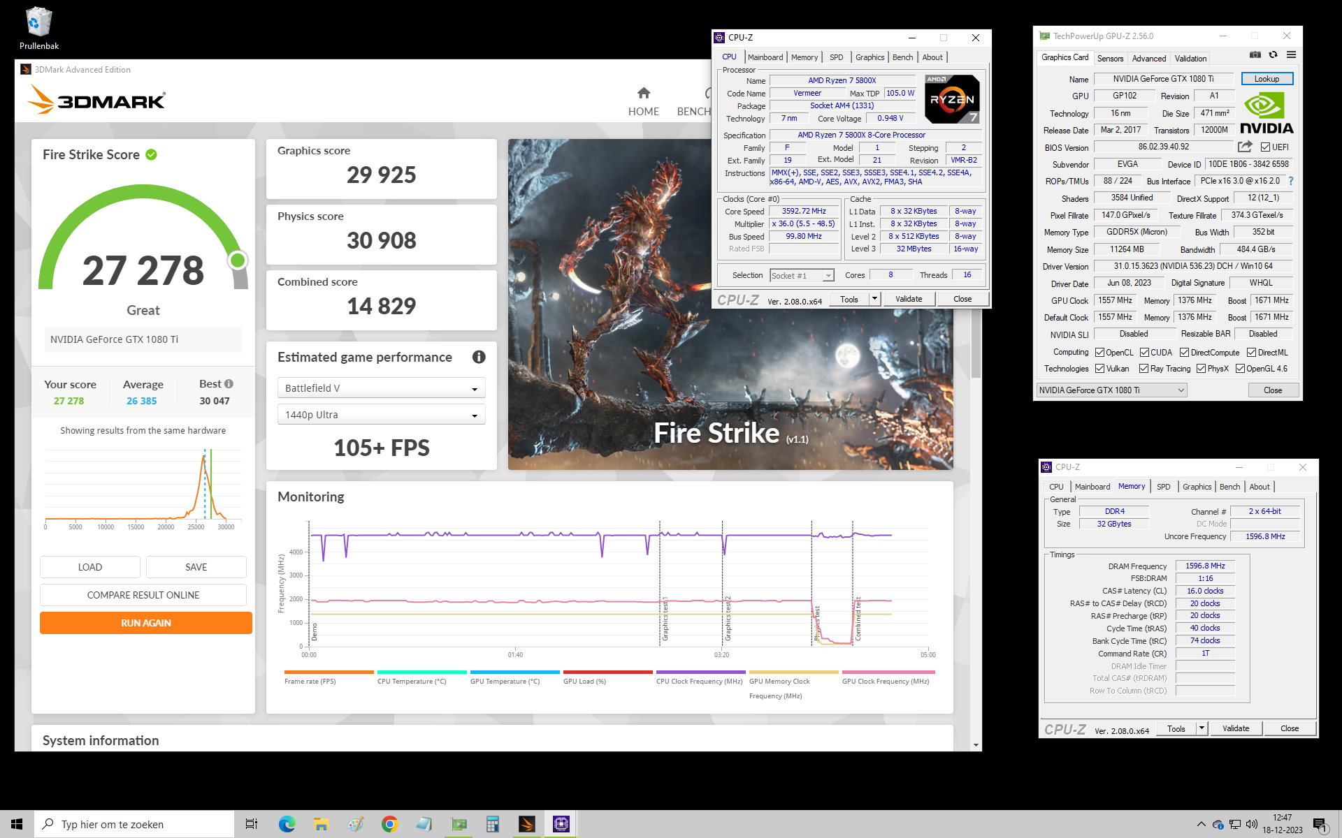Open the GPU-Z hamburger menu
This screenshot has height=838, width=1342.
click(x=1291, y=54)
